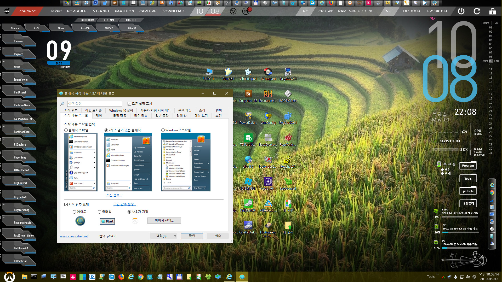502x282 pixels.
Task: Open PowerData desktop icon
Action: click(248, 118)
